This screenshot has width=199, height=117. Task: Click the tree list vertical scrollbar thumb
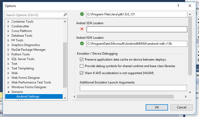click(65, 65)
